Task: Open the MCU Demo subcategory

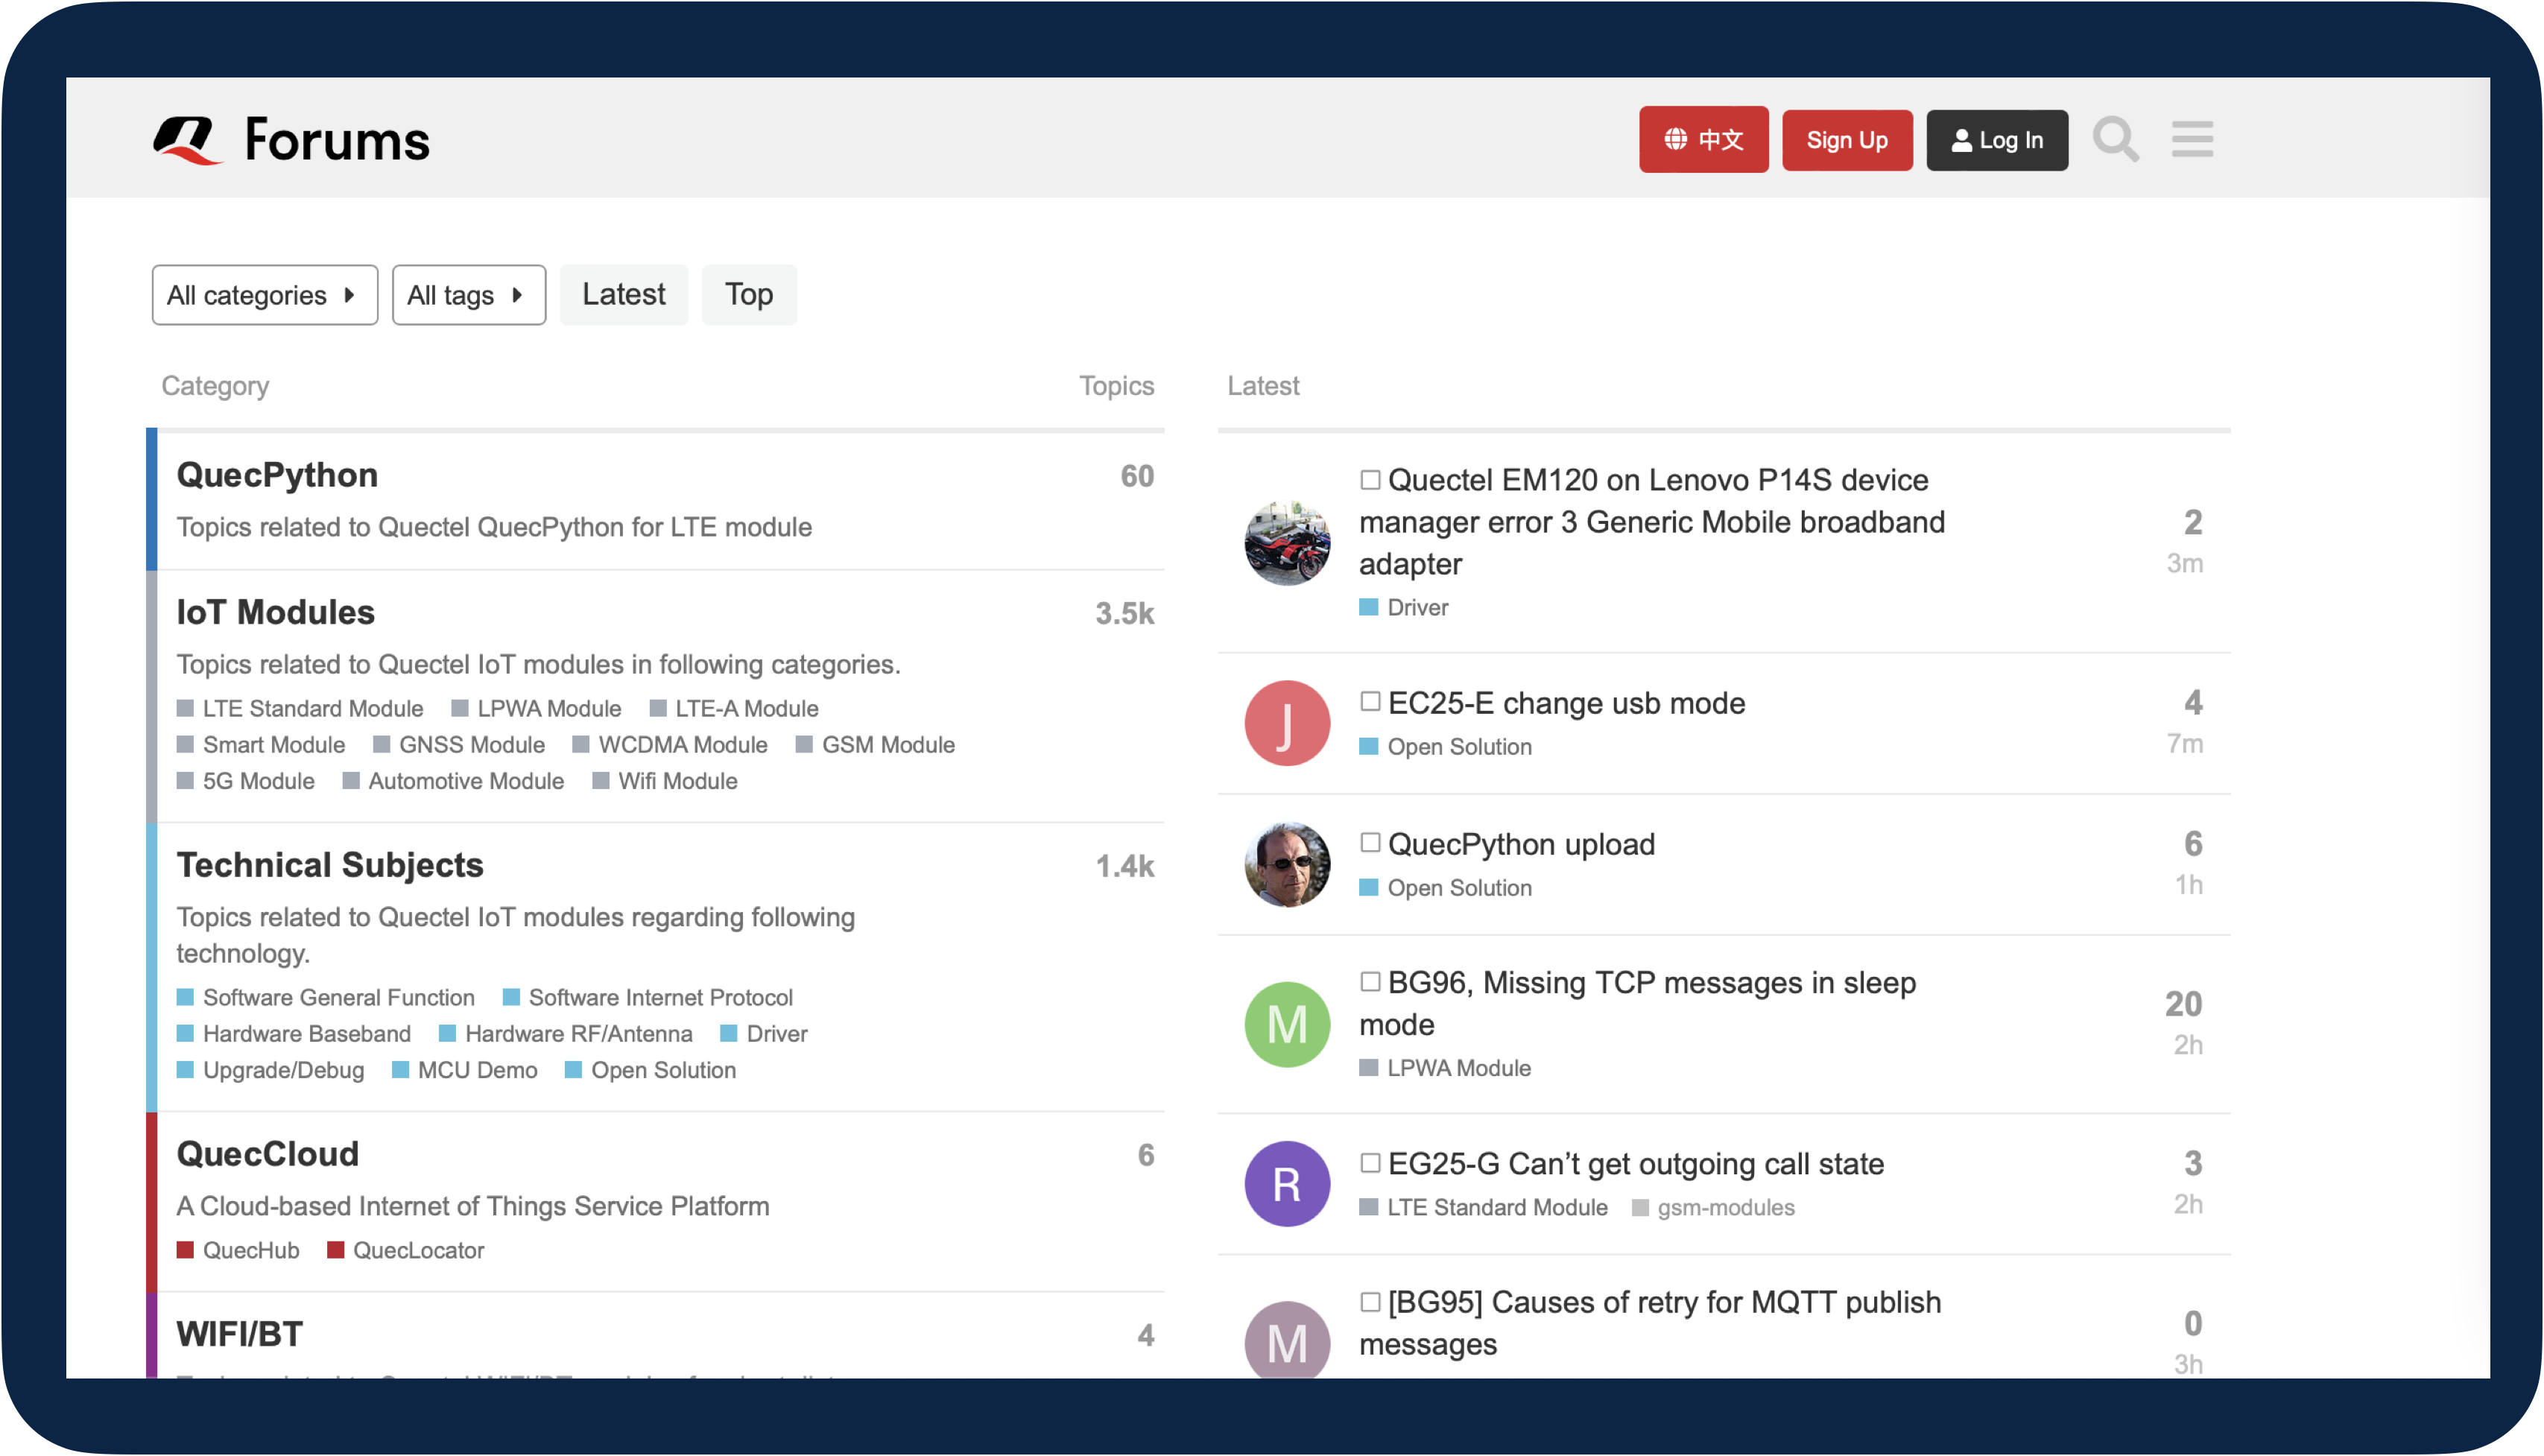Action: pyautogui.click(x=465, y=1070)
